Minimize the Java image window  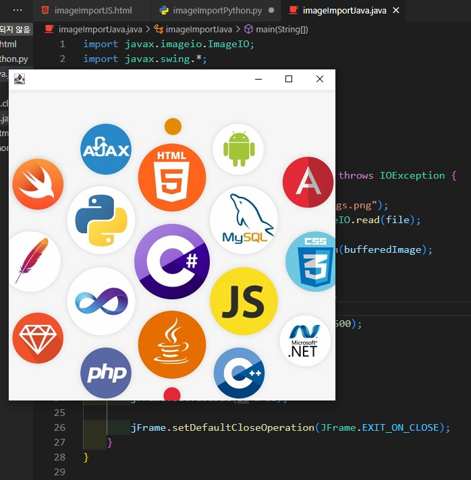pyautogui.click(x=258, y=80)
